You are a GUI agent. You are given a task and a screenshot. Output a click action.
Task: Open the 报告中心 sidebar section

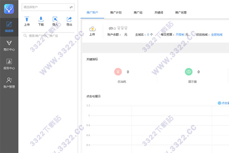[x=9, y=64]
